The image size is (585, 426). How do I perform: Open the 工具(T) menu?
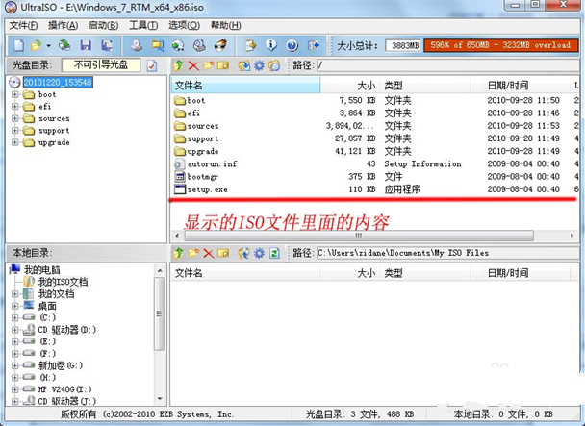[x=143, y=25]
